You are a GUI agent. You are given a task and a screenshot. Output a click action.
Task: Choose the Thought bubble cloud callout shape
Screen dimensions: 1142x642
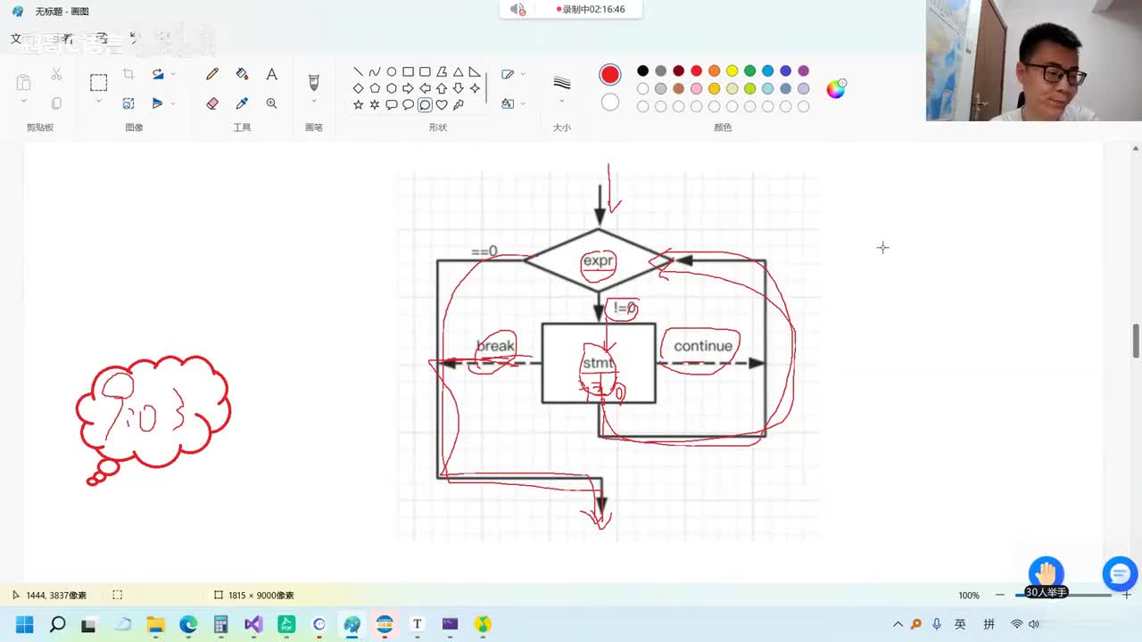point(425,105)
